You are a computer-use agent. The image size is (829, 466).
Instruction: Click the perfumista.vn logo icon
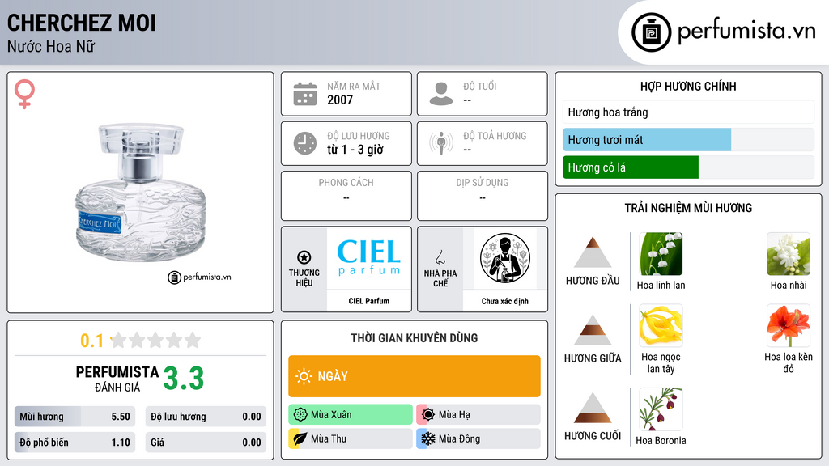[x=651, y=32]
